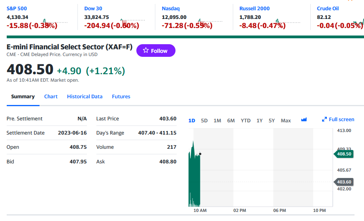
Task: Open the Crude Oil quote link
Action: pos(328,9)
